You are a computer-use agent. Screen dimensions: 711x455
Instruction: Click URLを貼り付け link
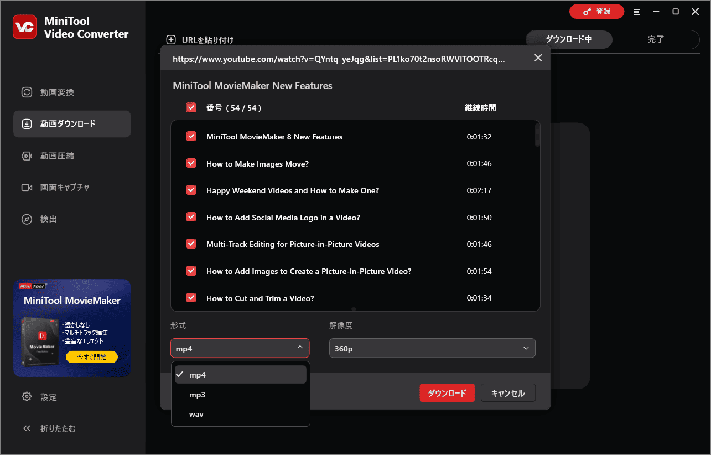[x=207, y=40]
